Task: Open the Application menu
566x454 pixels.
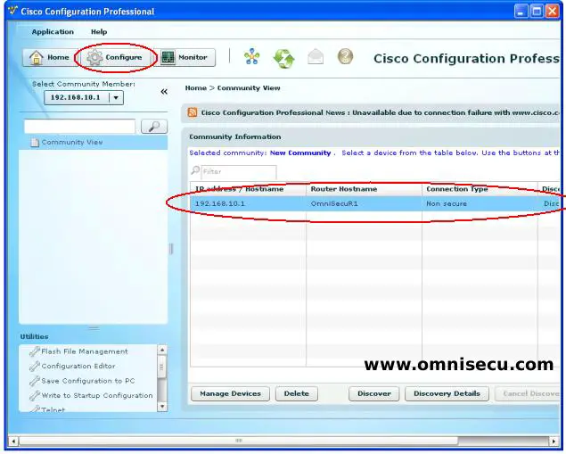Action: click(53, 32)
